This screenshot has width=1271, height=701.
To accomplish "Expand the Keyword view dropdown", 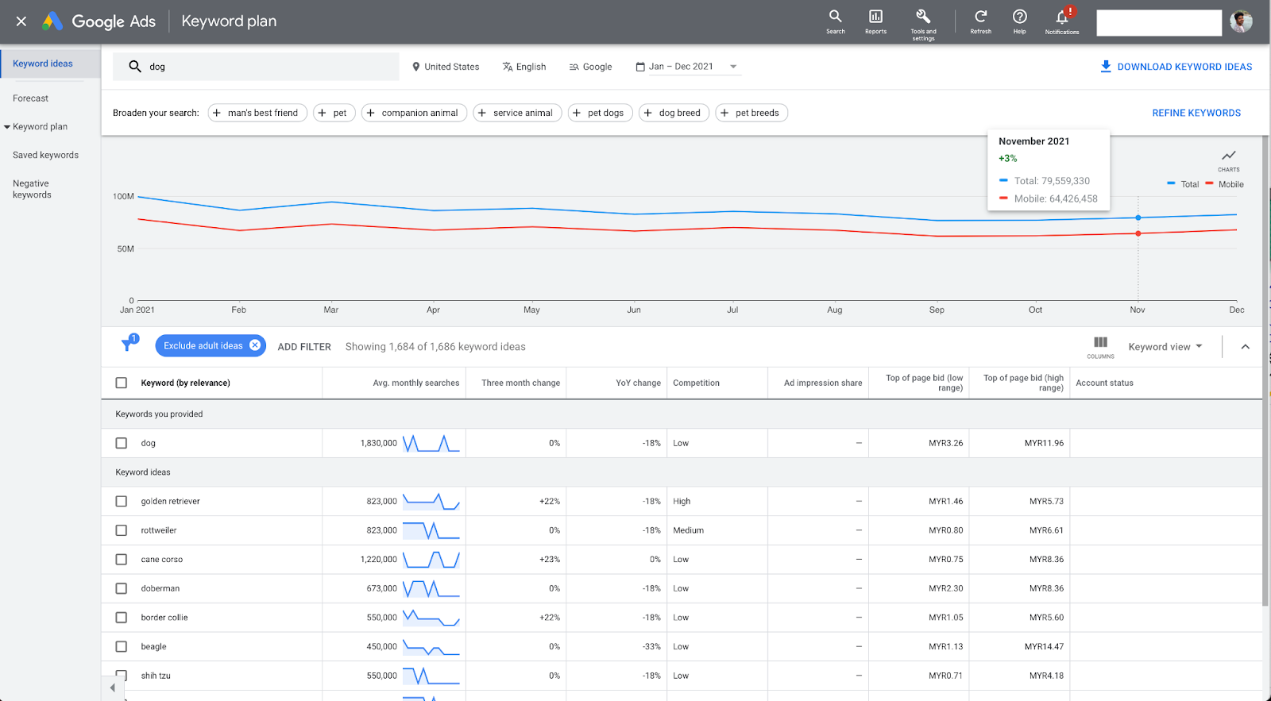I will pos(1165,347).
